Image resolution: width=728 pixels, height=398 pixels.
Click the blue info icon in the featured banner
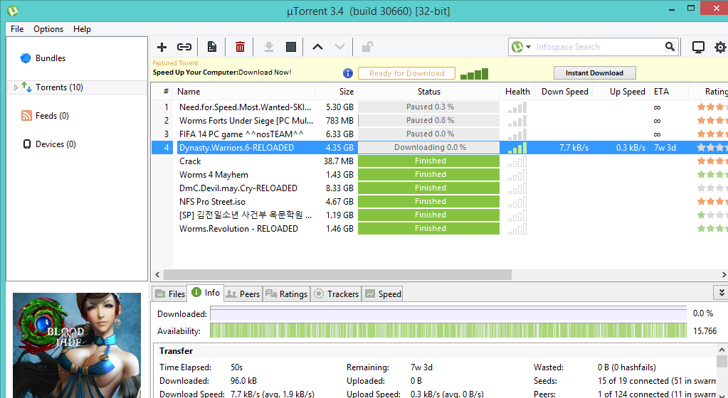click(x=348, y=73)
